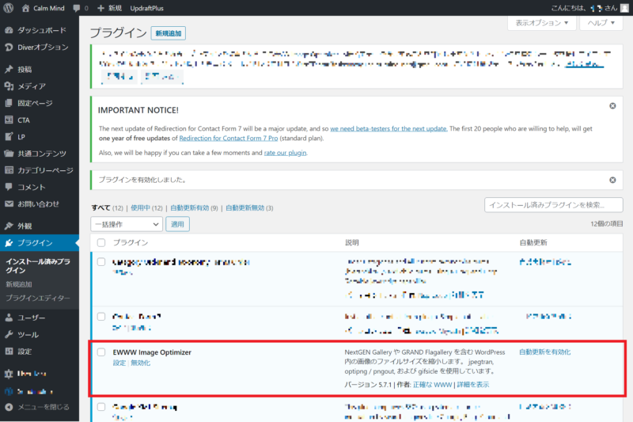
Task: Open カテゴリーページ icon in sidebar
Action: (x=9, y=170)
